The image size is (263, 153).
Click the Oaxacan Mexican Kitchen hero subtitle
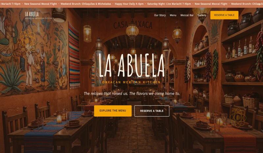[132, 82]
